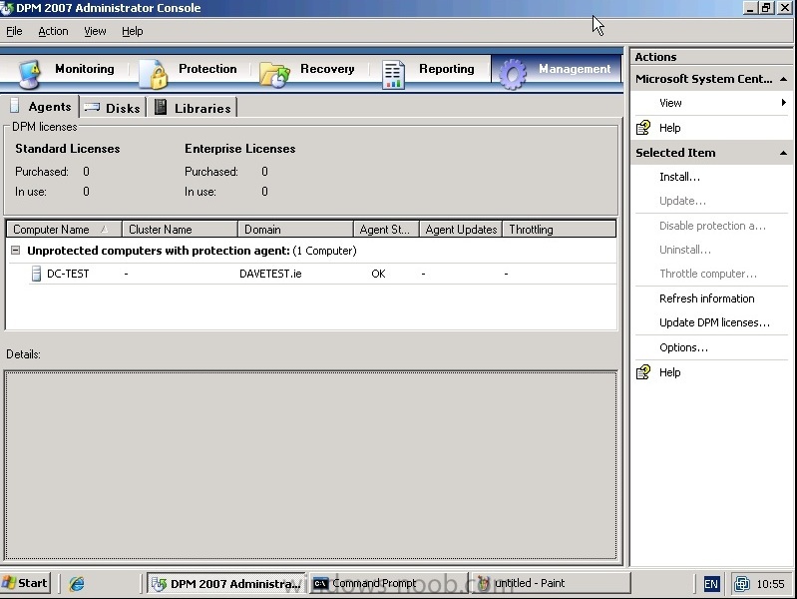Viewport: 797px width, 599px height.
Task: Click the DAVETEST.ie domain cell
Action: (x=270, y=274)
